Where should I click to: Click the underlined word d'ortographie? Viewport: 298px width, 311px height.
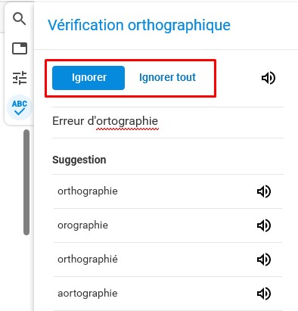click(x=123, y=122)
